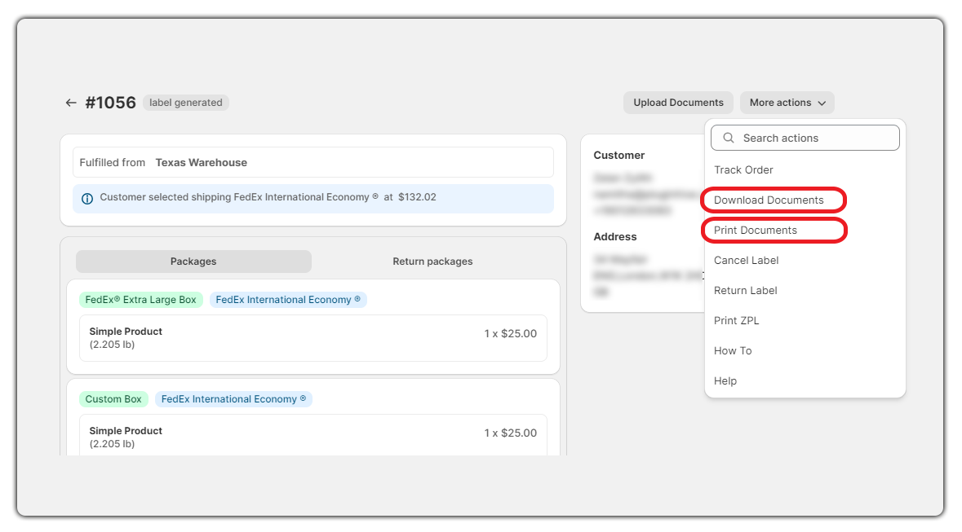
Task: Click 1 x $25.00 in the Extra Large Box package
Action: tap(510, 333)
